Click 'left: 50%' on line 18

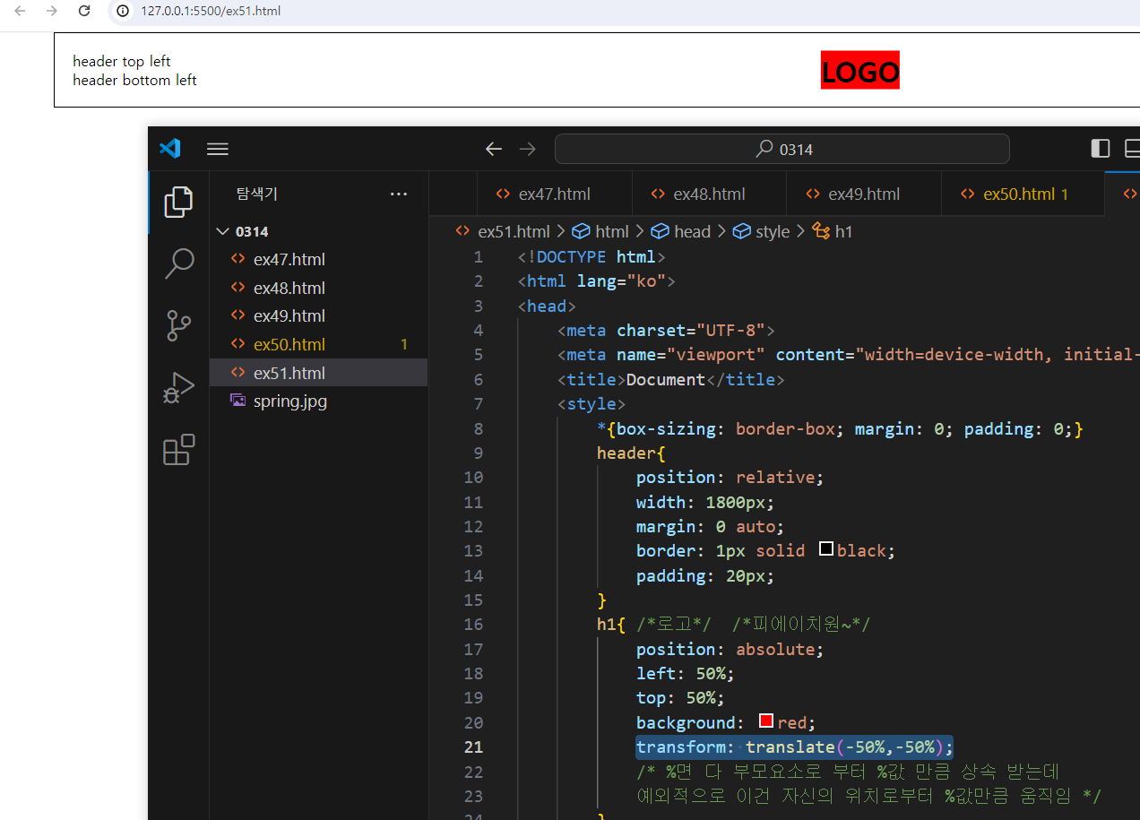pyautogui.click(x=686, y=674)
